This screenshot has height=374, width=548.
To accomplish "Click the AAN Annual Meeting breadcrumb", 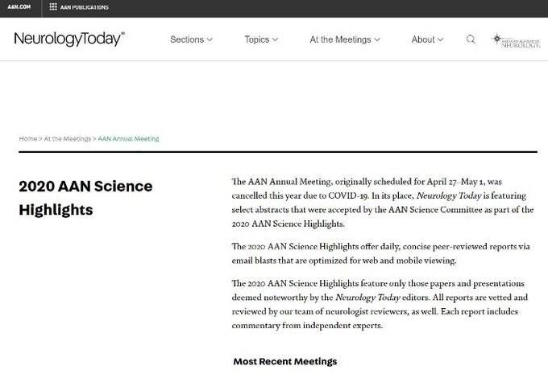I will coord(129,139).
